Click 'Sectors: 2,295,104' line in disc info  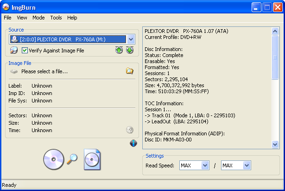click(x=166, y=79)
